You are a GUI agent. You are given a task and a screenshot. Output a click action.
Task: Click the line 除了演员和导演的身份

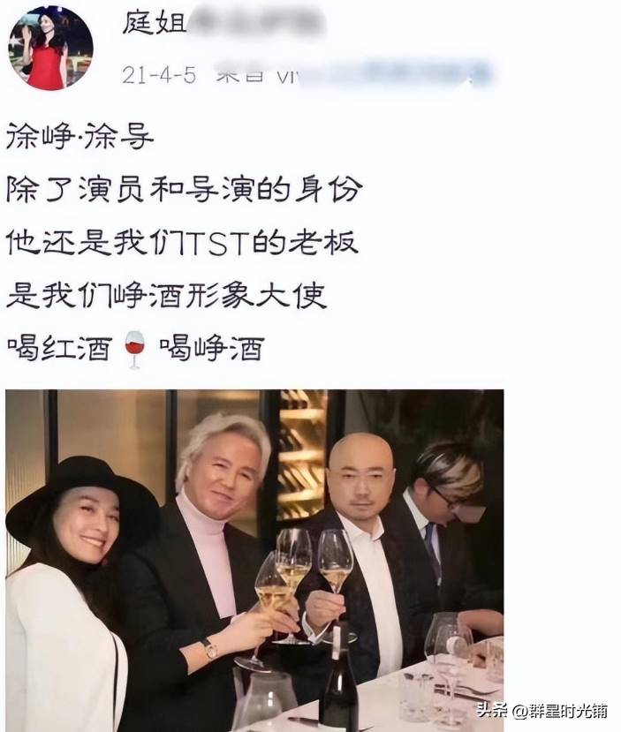(184, 189)
